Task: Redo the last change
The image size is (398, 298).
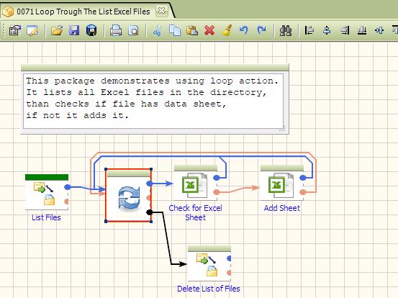Action: [261, 30]
